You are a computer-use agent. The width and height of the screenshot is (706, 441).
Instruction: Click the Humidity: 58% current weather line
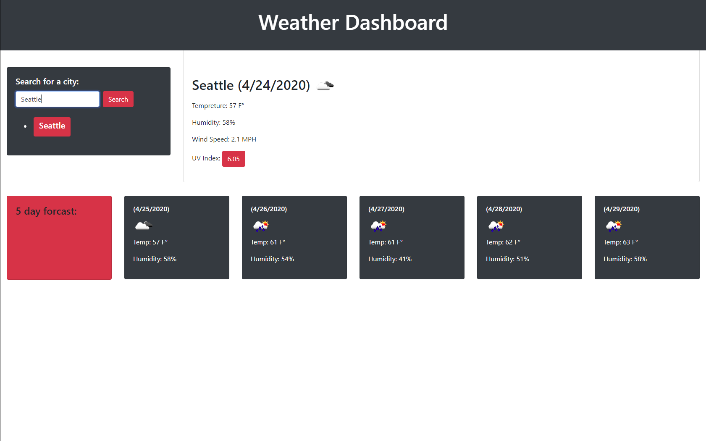click(x=213, y=123)
